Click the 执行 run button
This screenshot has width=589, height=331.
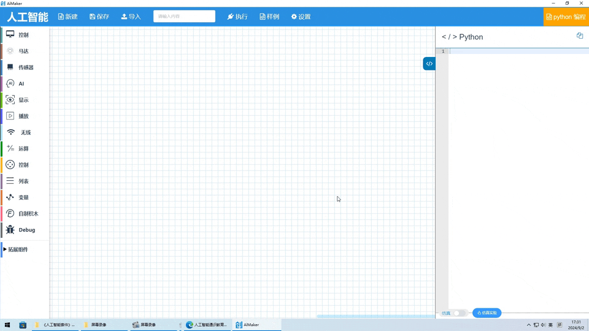point(237,17)
